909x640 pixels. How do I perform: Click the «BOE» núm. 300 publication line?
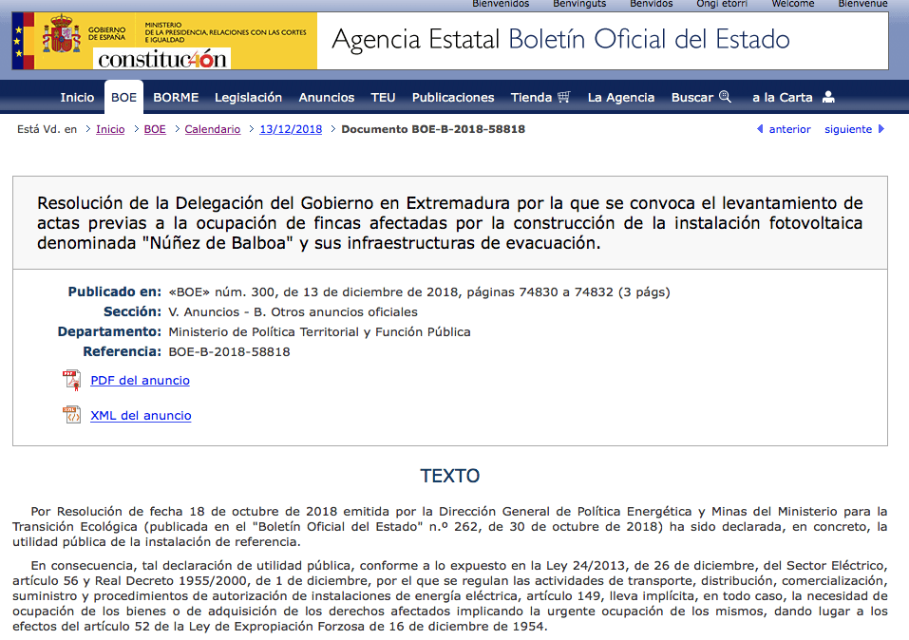419,292
